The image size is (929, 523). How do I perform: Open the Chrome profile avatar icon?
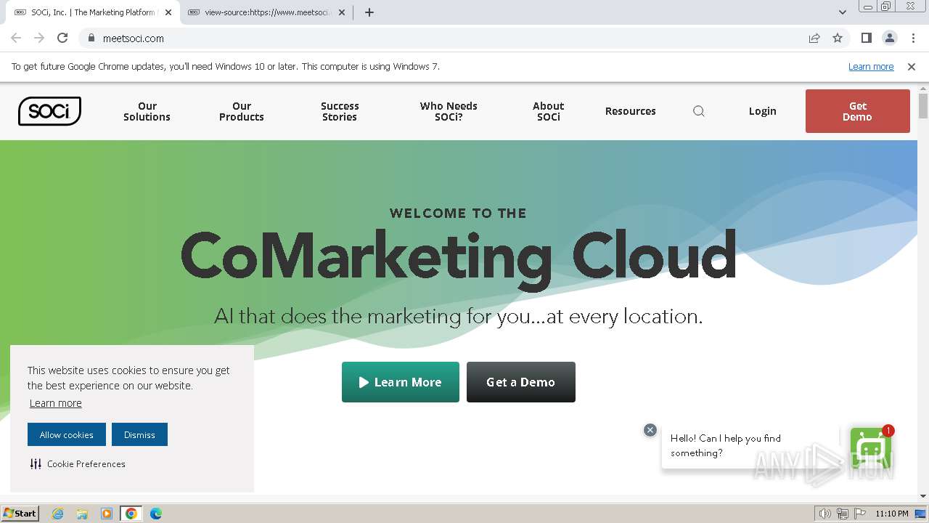[x=889, y=38]
